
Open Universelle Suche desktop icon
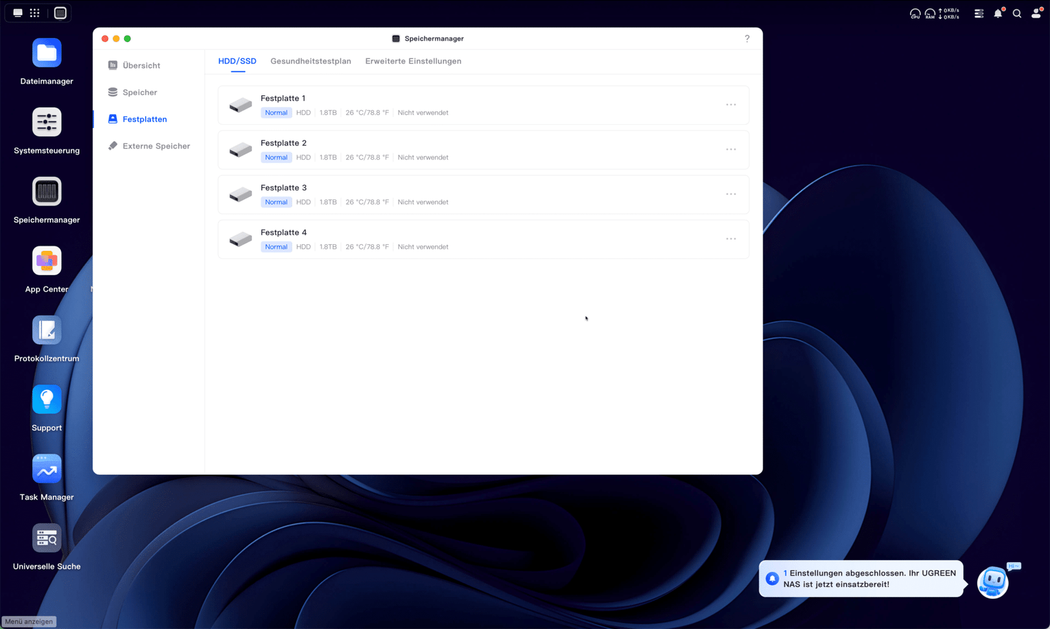(47, 538)
